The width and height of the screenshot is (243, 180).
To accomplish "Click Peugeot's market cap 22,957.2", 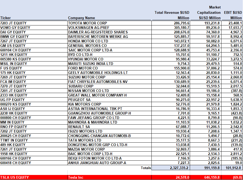I will [213, 100].
